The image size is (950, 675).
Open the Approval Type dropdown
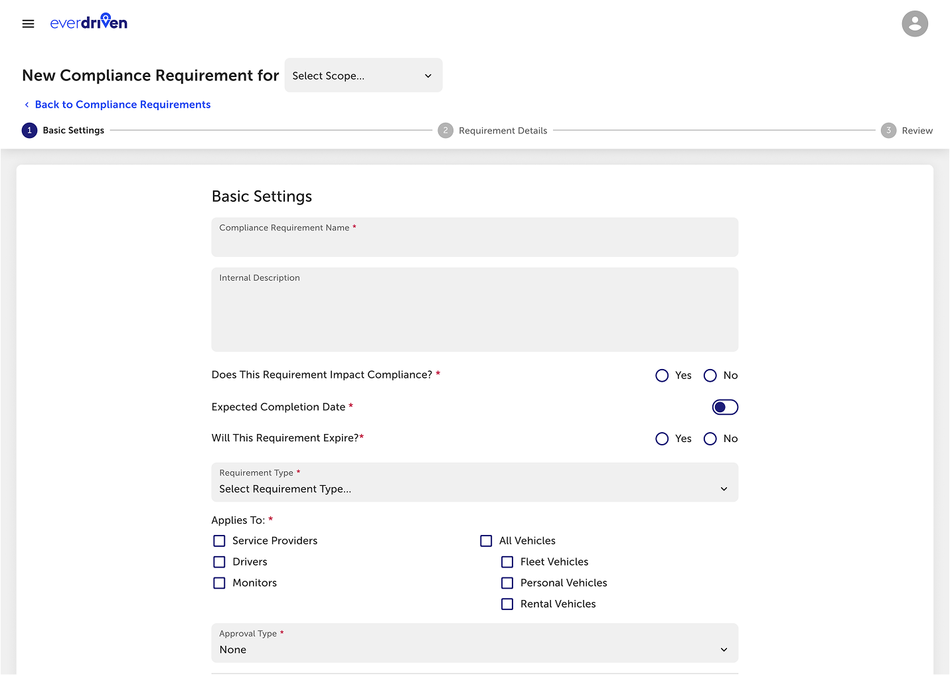475,643
